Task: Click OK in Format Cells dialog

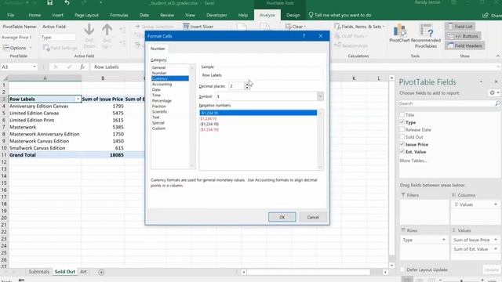Action: click(x=282, y=217)
